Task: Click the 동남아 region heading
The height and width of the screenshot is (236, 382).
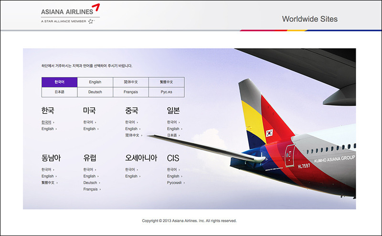Action: (51, 158)
